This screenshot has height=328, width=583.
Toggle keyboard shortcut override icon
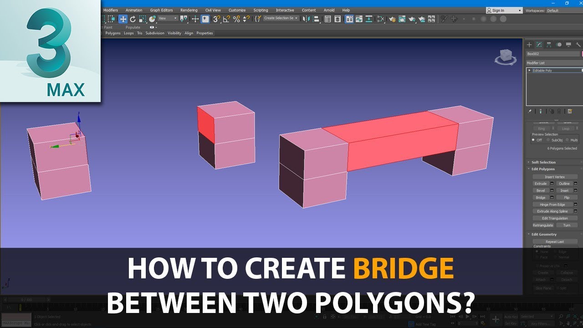205,19
